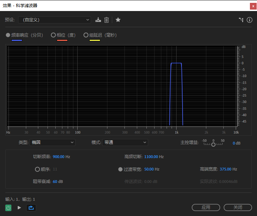Click the save preset icon
Viewport: 257px width, 216px height.
(98, 20)
